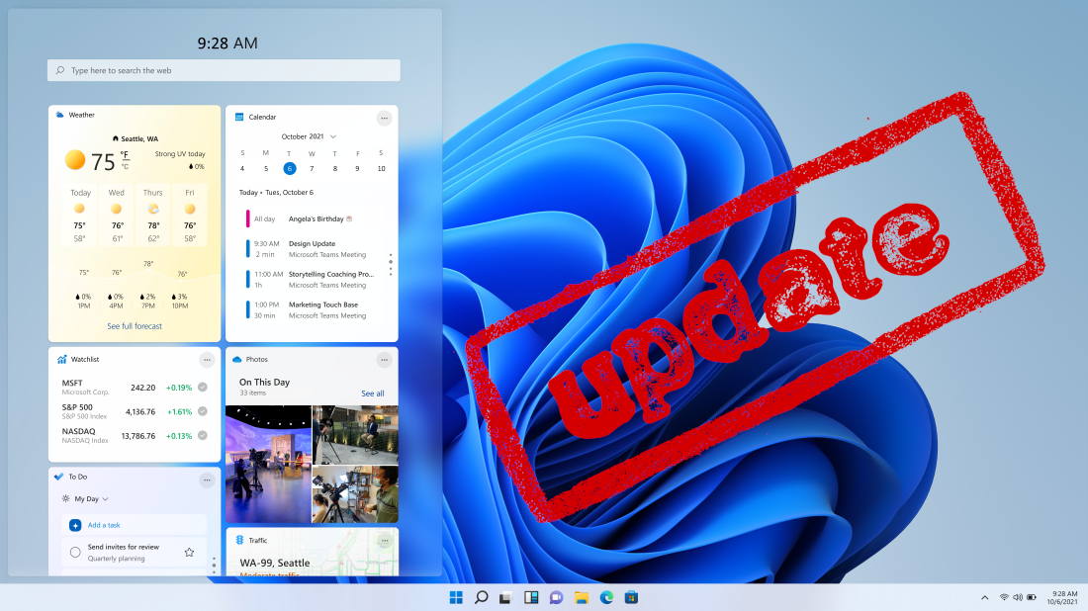Viewport: 1088px width, 611px height.
Task: Open the Widgets taskbar icon
Action: click(x=531, y=597)
